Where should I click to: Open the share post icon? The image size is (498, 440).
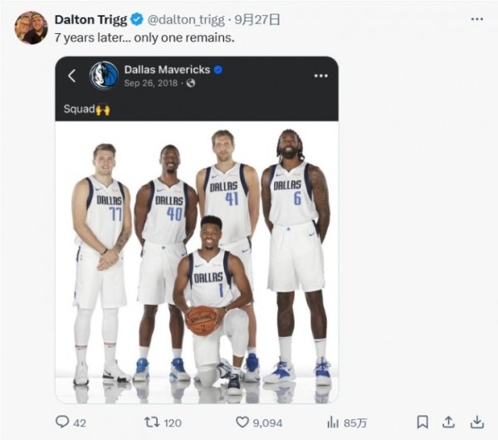point(449,423)
